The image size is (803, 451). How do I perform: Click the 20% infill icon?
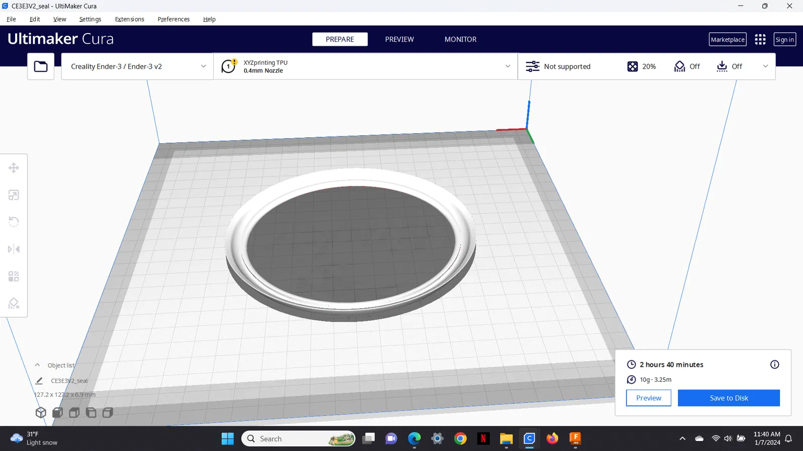pos(632,66)
